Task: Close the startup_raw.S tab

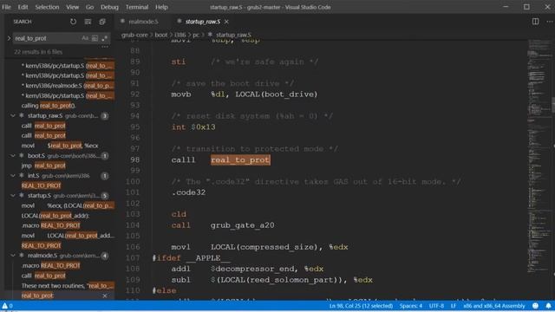Action: (226, 22)
